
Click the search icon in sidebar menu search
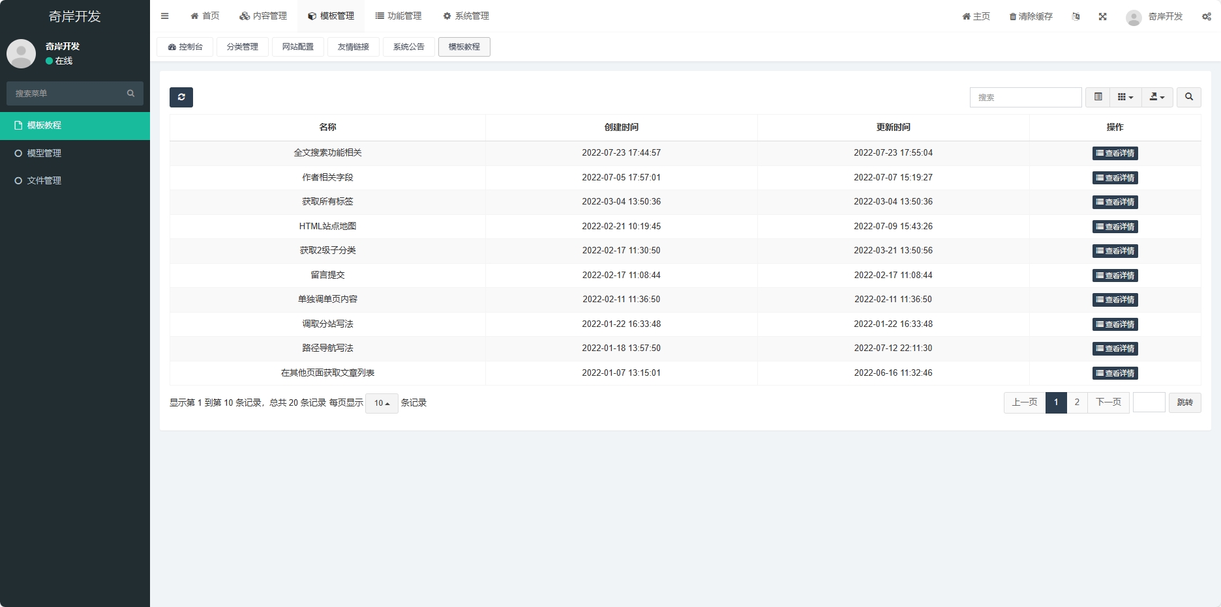[130, 93]
